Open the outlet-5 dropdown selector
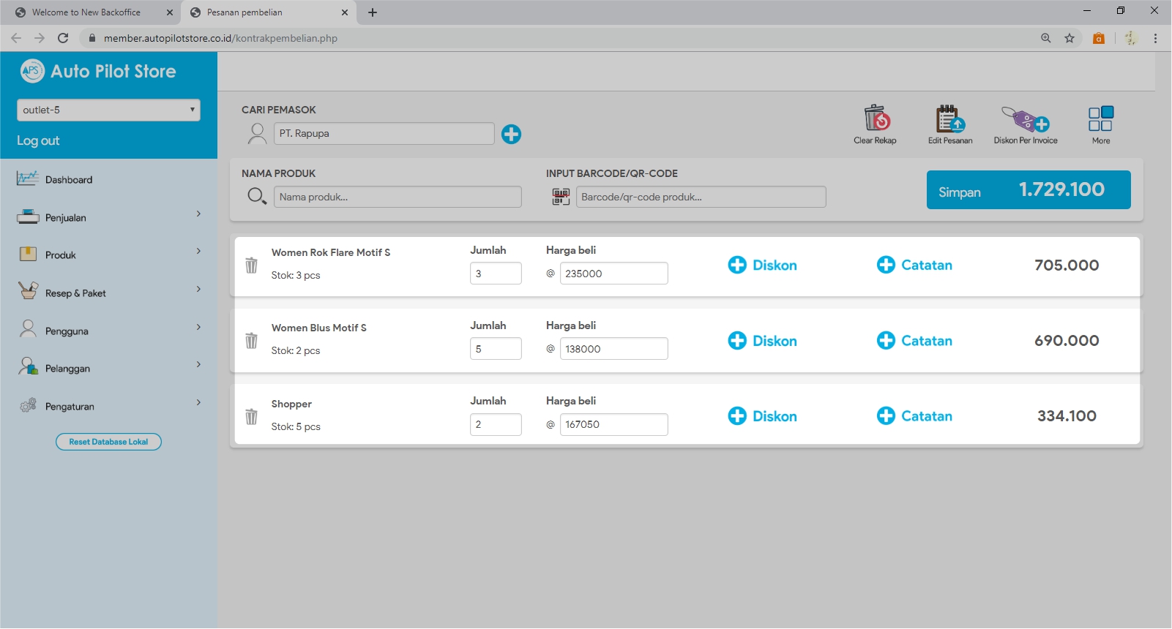This screenshot has height=629, width=1172. pyautogui.click(x=108, y=110)
